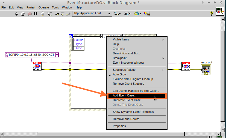Toggle the Auto Grow checkmark option

[x=137, y=74]
